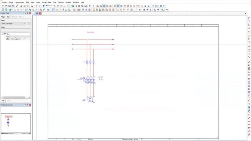The height and width of the screenshot is (141, 251).
Task: Open the Graphical preview panel options arrow
Action: pos(25,105)
